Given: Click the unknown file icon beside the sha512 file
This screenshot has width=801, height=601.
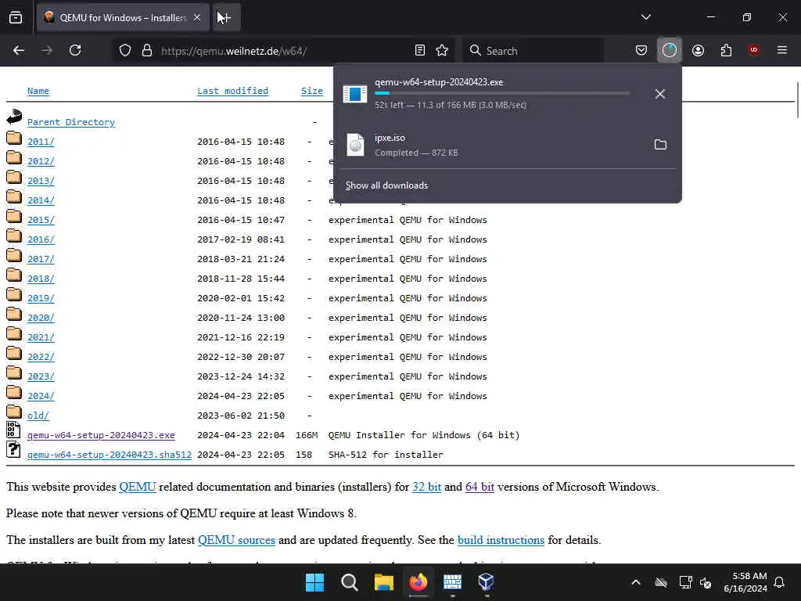Looking at the screenshot, I should pos(13,448).
